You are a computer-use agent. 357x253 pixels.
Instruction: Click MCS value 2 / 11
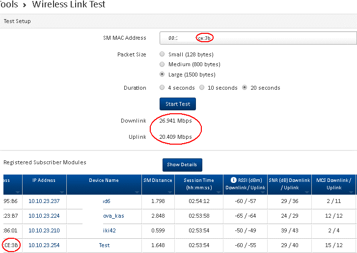point(334,201)
